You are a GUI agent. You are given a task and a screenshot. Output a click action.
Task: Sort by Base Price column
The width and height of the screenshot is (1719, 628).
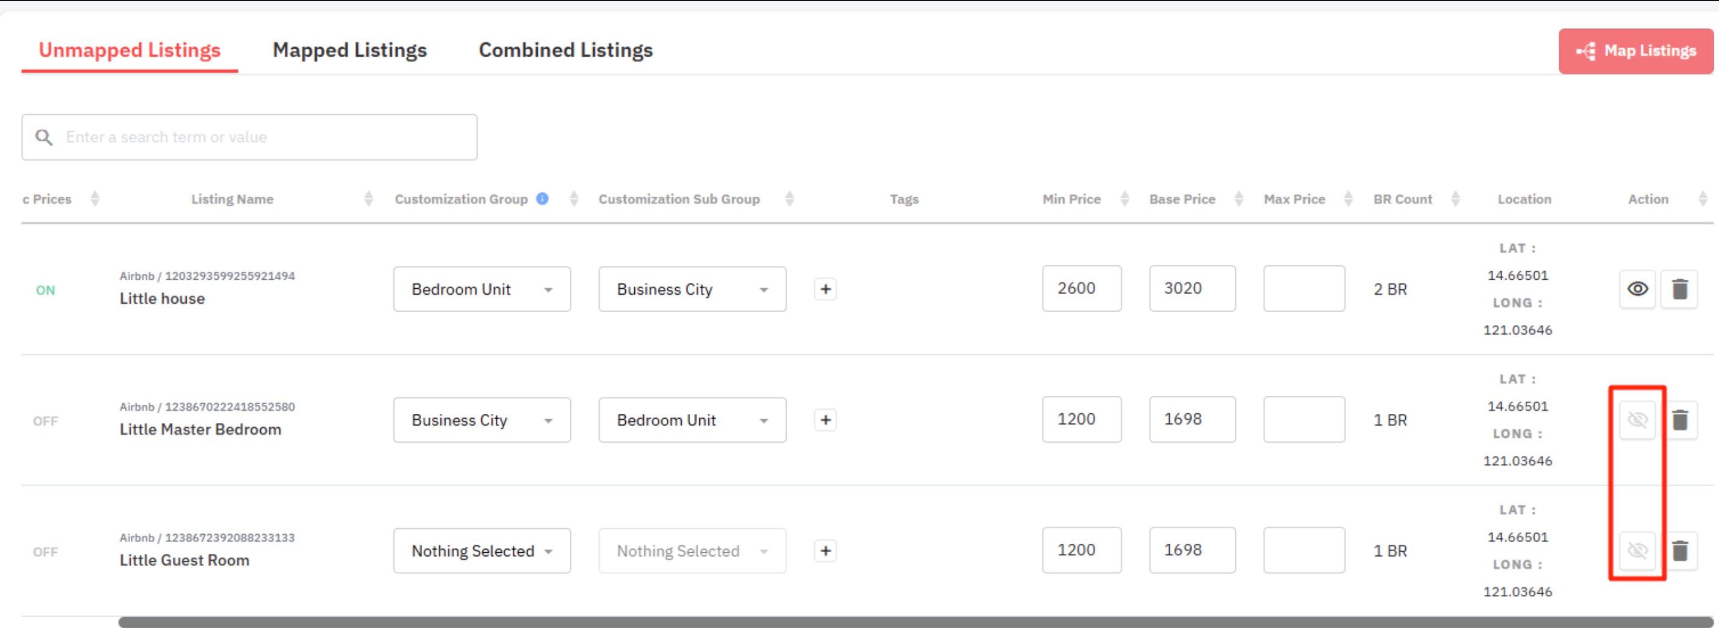point(1238,199)
